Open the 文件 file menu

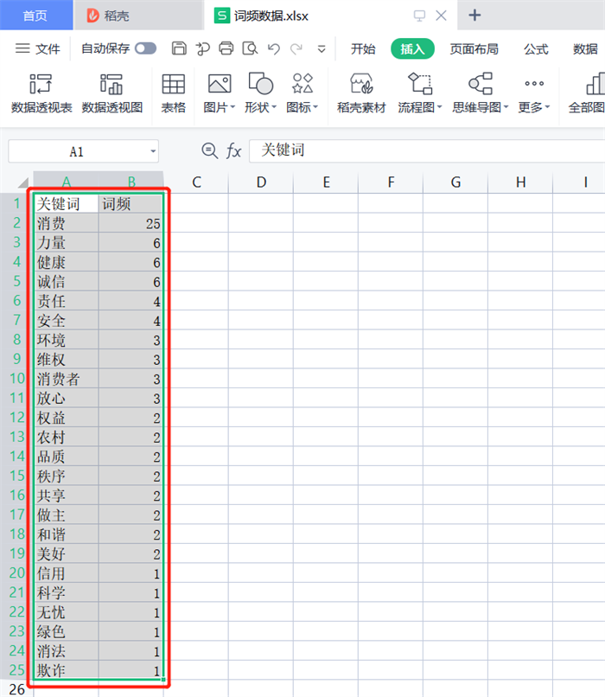point(38,49)
